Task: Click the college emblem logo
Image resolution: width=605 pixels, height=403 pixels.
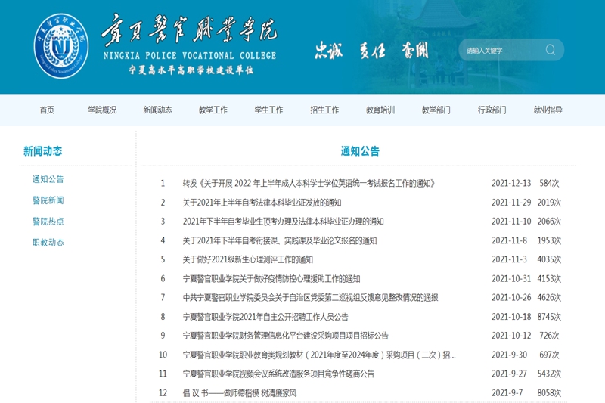Action: coord(61,47)
